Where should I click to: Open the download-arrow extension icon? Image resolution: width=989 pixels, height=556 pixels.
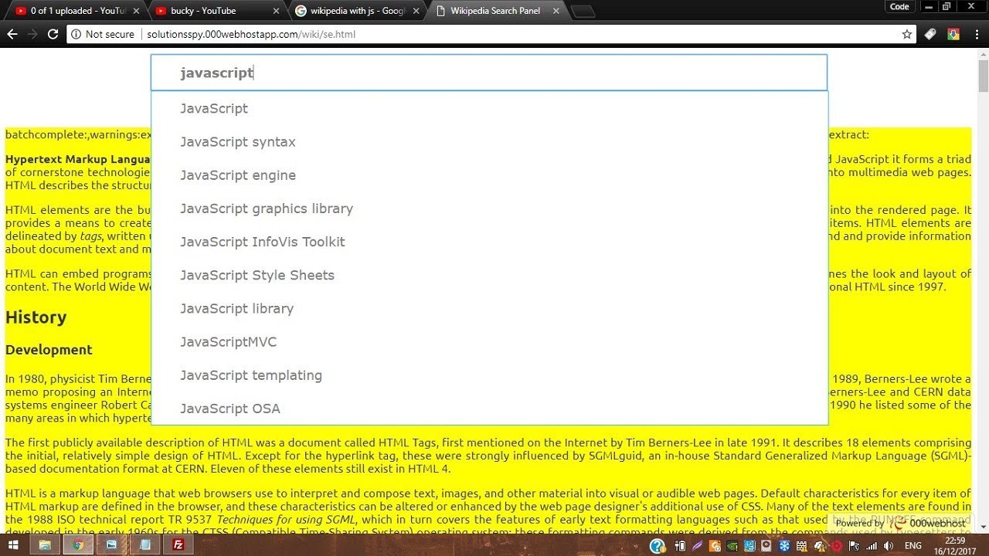953,34
